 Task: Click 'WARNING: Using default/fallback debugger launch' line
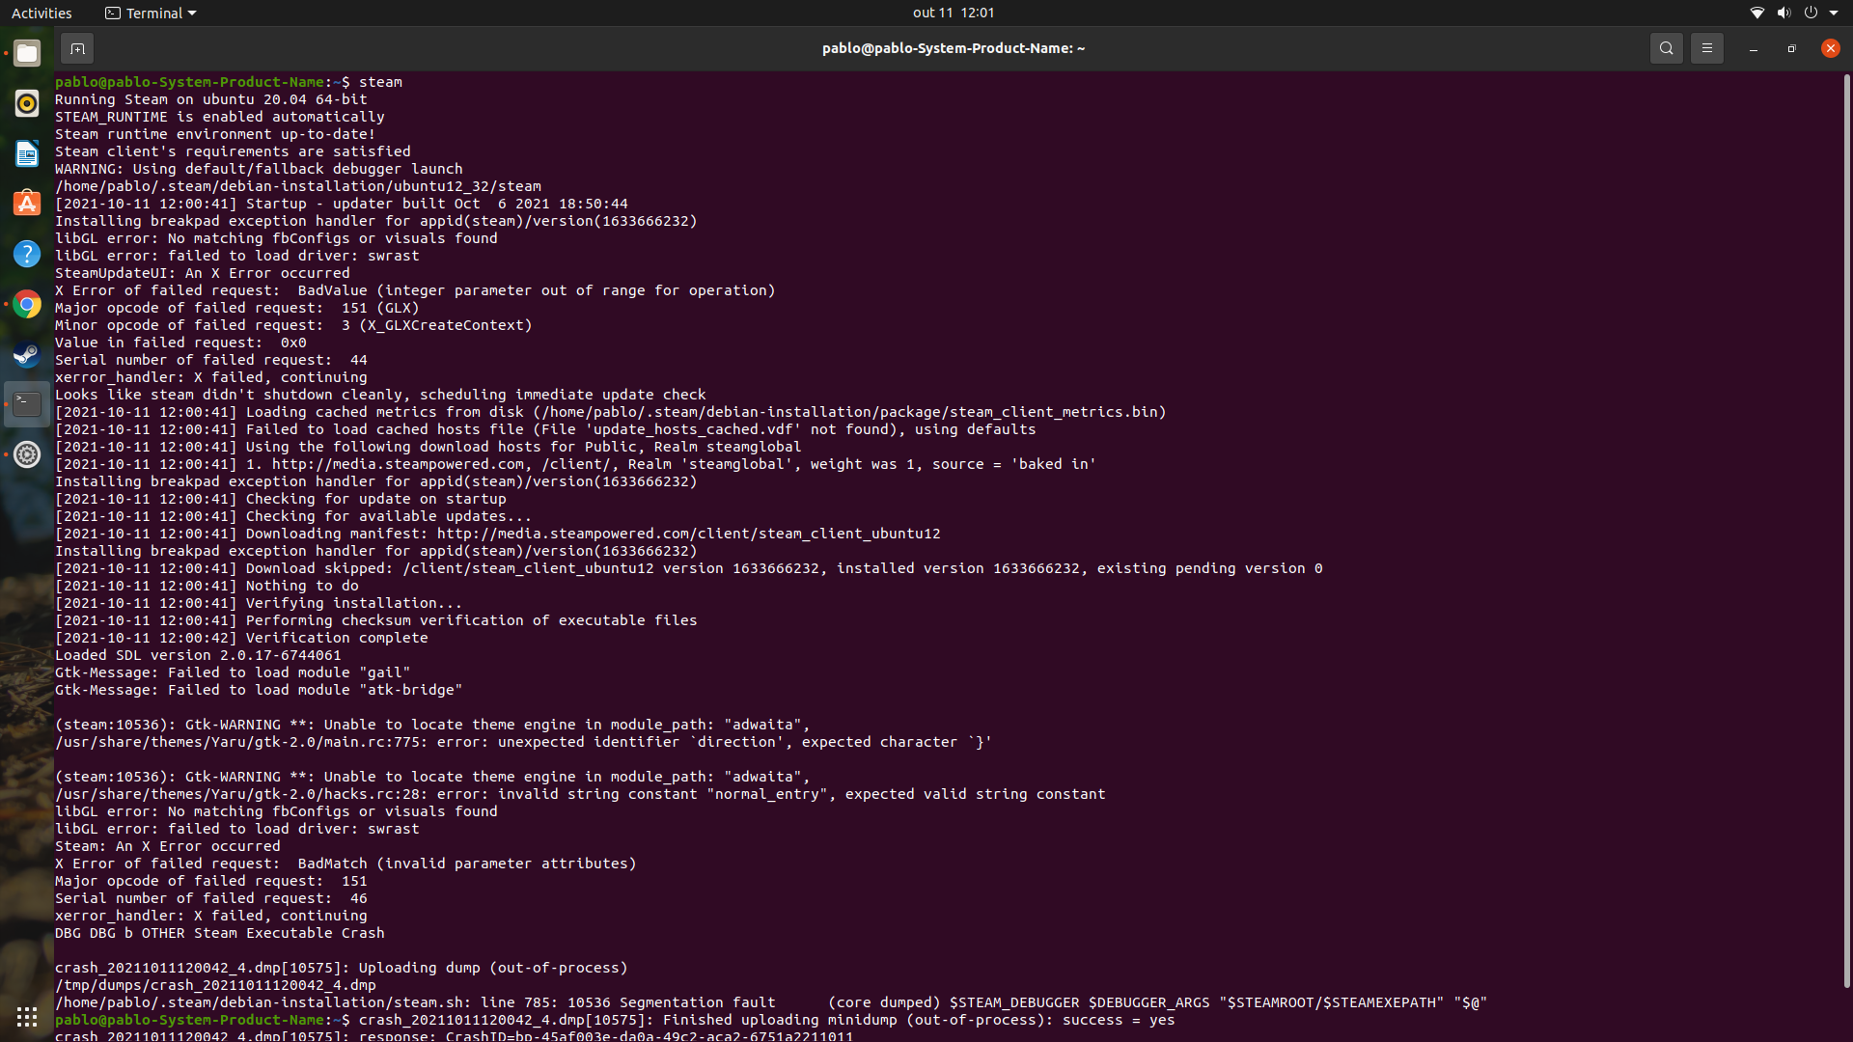tap(259, 169)
